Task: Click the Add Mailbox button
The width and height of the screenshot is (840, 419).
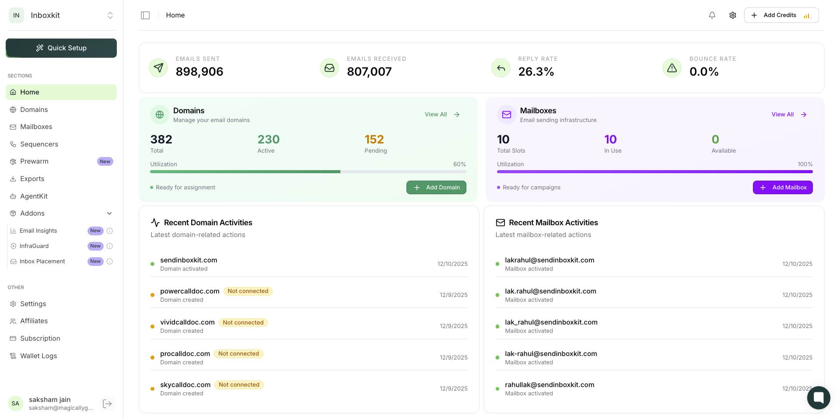Action: tap(782, 188)
